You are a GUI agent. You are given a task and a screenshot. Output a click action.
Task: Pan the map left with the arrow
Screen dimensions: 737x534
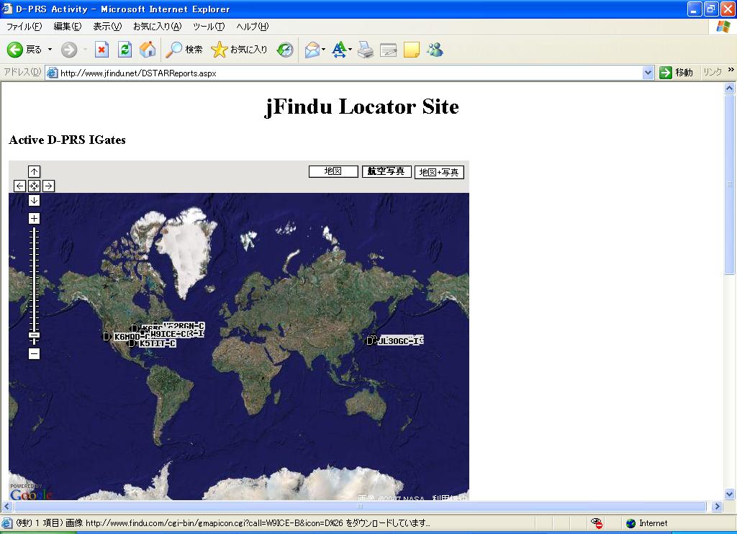click(x=19, y=186)
